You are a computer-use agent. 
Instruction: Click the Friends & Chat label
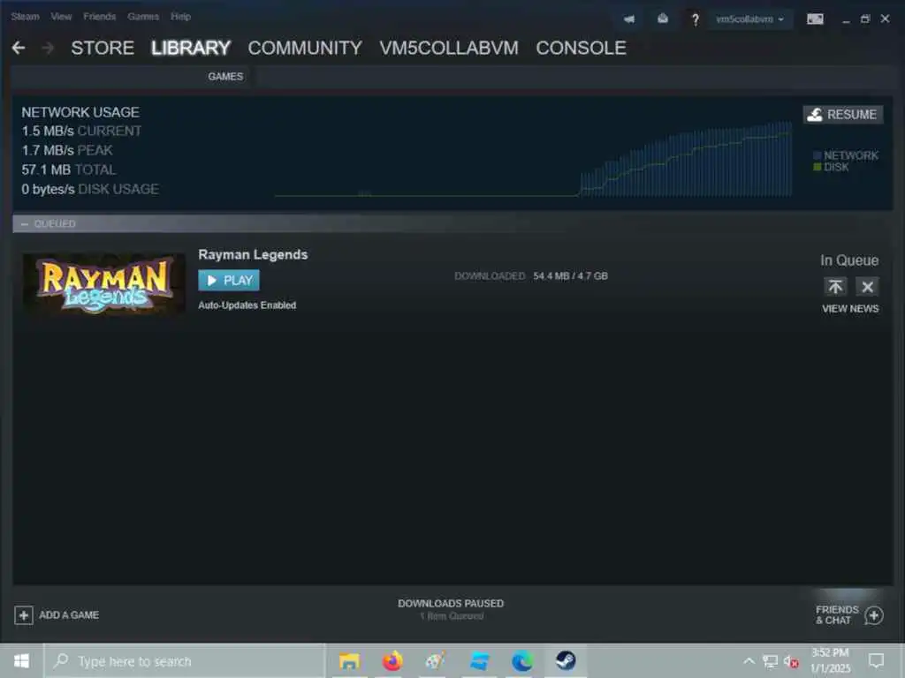coord(837,615)
